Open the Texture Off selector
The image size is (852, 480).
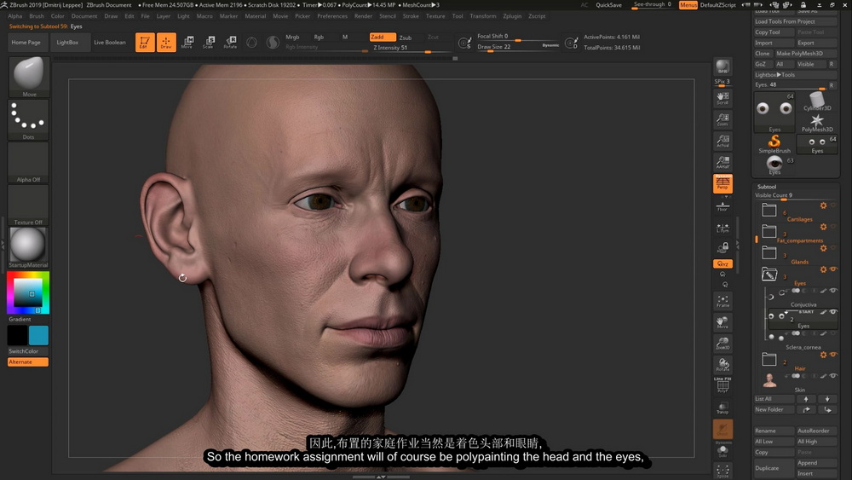pos(29,205)
